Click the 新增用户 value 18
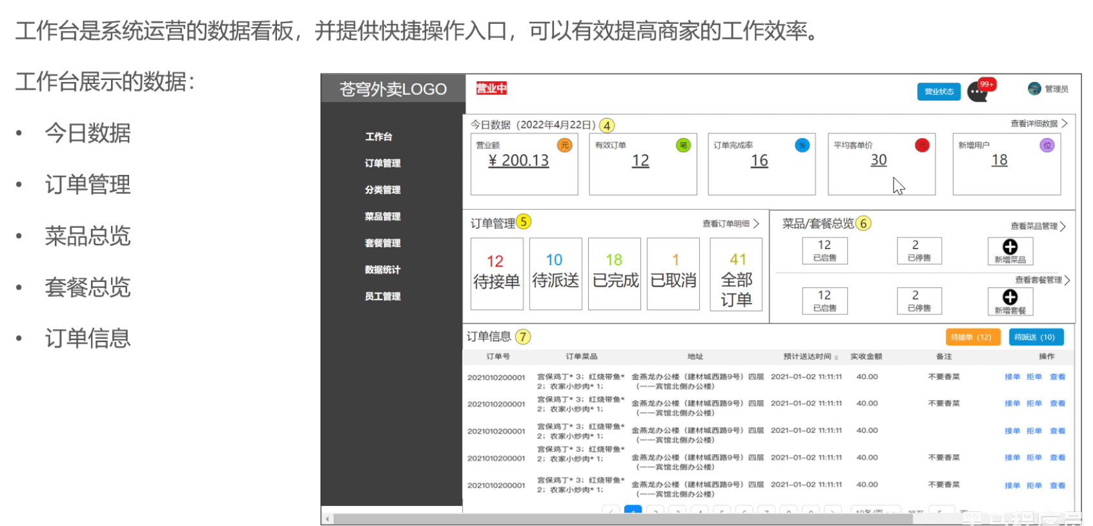1093x526 pixels. pyautogui.click(x=999, y=160)
